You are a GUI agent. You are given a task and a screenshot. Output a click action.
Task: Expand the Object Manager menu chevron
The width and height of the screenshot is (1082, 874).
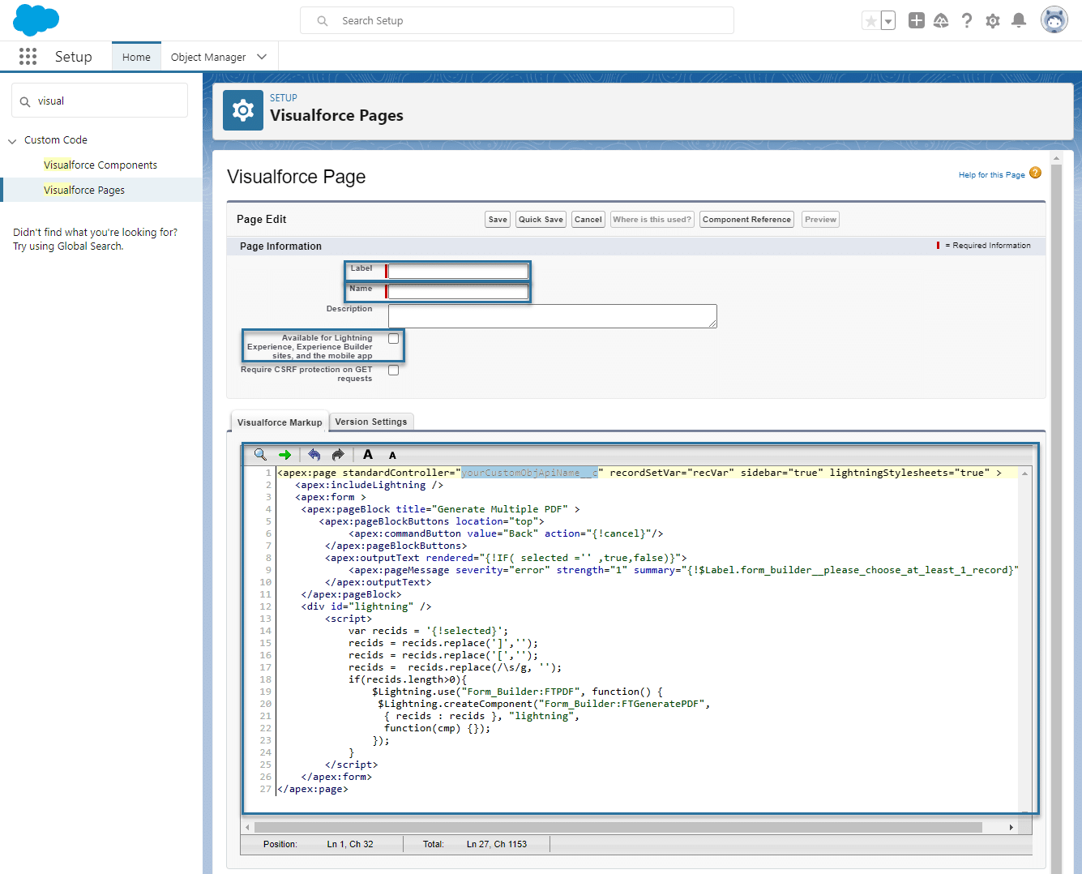coord(261,56)
